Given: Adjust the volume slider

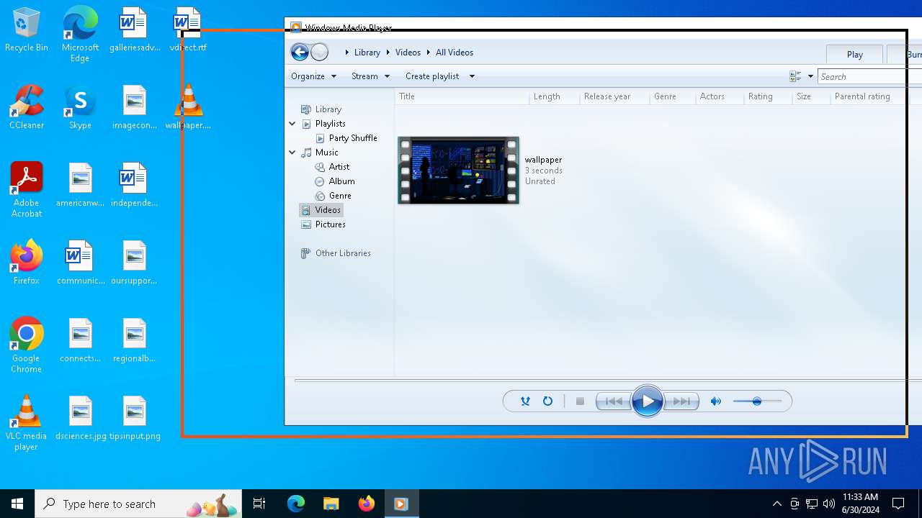Looking at the screenshot, I should pyautogui.click(x=757, y=401).
